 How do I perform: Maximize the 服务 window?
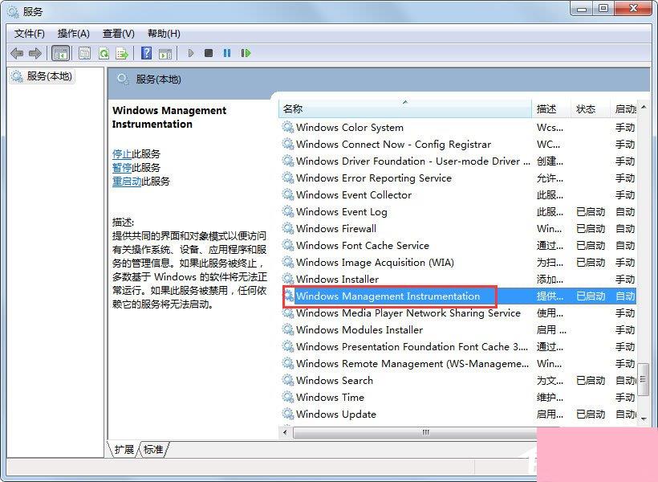pyautogui.click(x=603, y=10)
